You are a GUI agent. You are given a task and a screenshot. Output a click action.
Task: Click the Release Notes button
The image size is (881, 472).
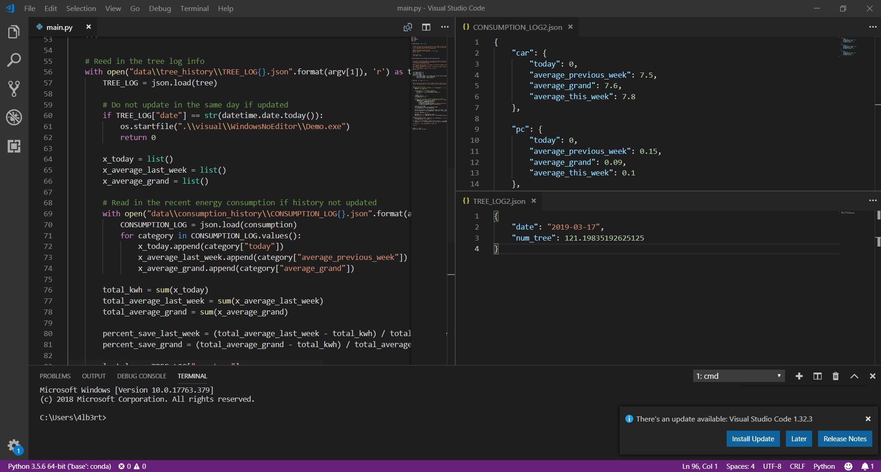tap(845, 438)
